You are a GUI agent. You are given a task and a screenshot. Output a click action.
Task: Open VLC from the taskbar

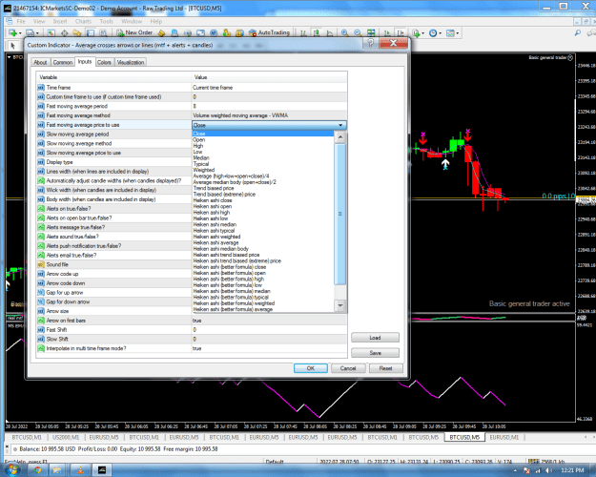81,470
